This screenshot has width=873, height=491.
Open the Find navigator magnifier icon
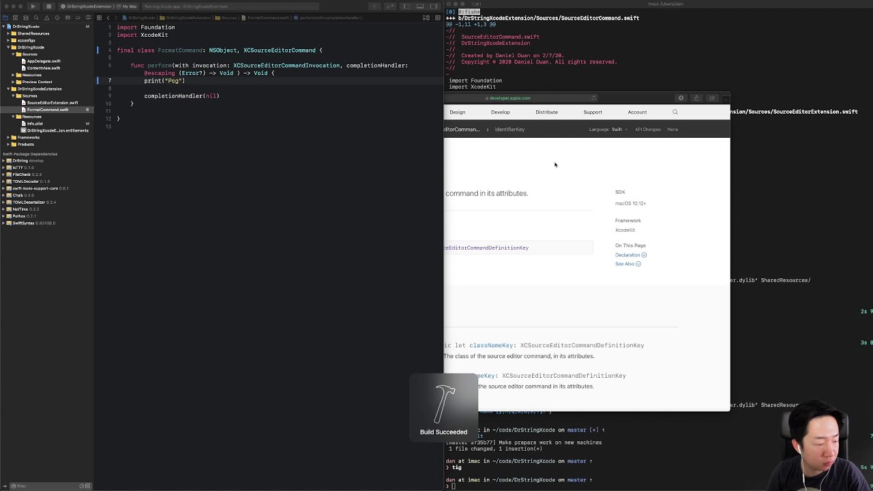click(36, 18)
